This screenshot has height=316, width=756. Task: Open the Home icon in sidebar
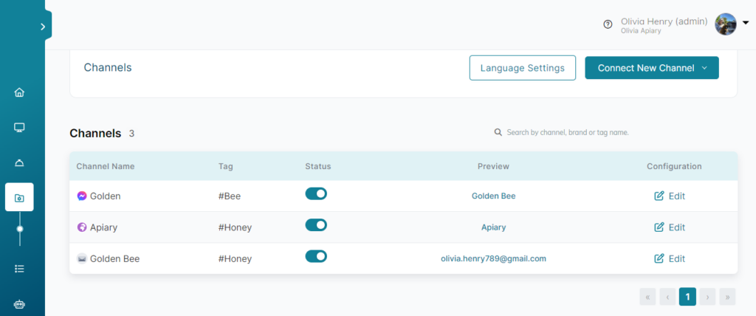19,92
